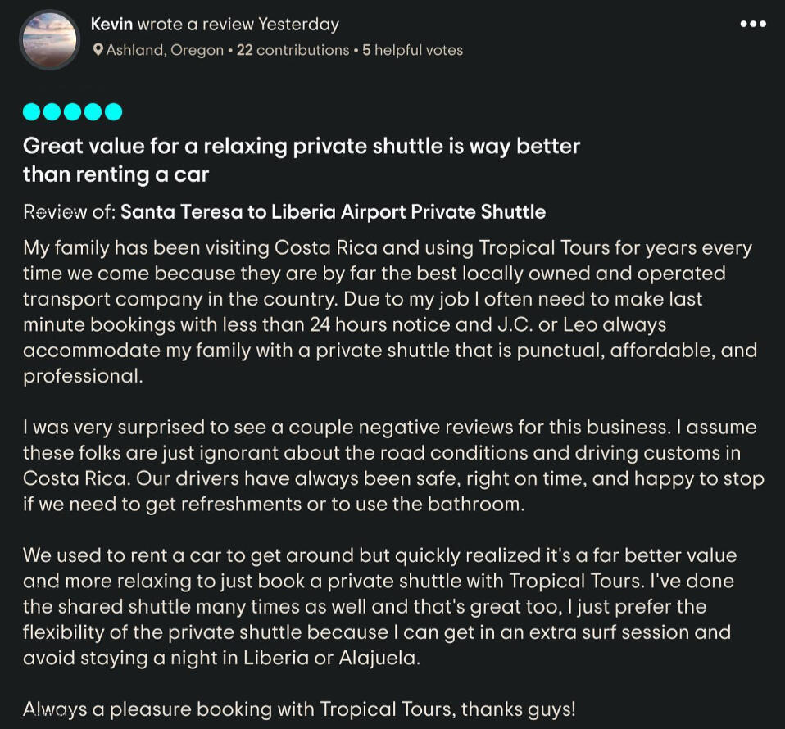Click the review title starting "Great value"
Viewport: 785px width, 729px height.
pos(301,160)
